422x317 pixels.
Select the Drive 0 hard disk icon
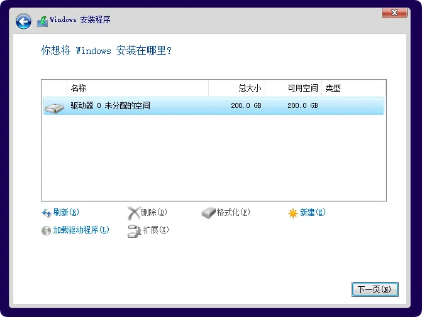pyautogui.click(x=54, y=108)
